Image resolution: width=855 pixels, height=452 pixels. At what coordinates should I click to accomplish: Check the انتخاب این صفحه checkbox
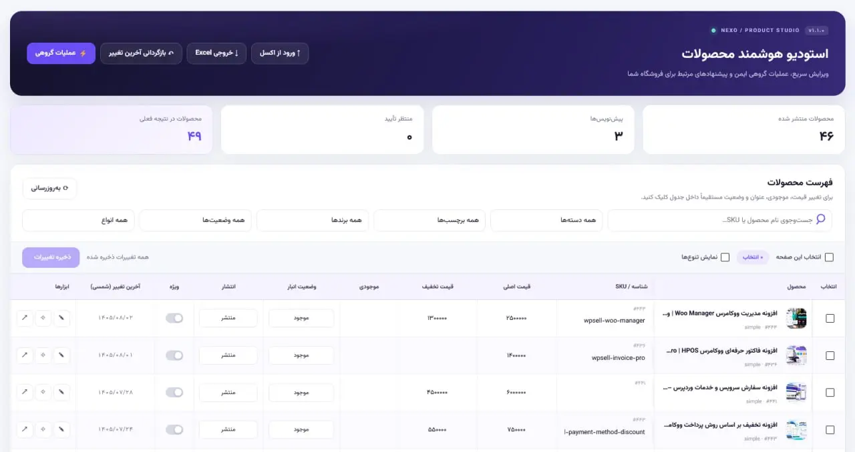click(829, 257)
